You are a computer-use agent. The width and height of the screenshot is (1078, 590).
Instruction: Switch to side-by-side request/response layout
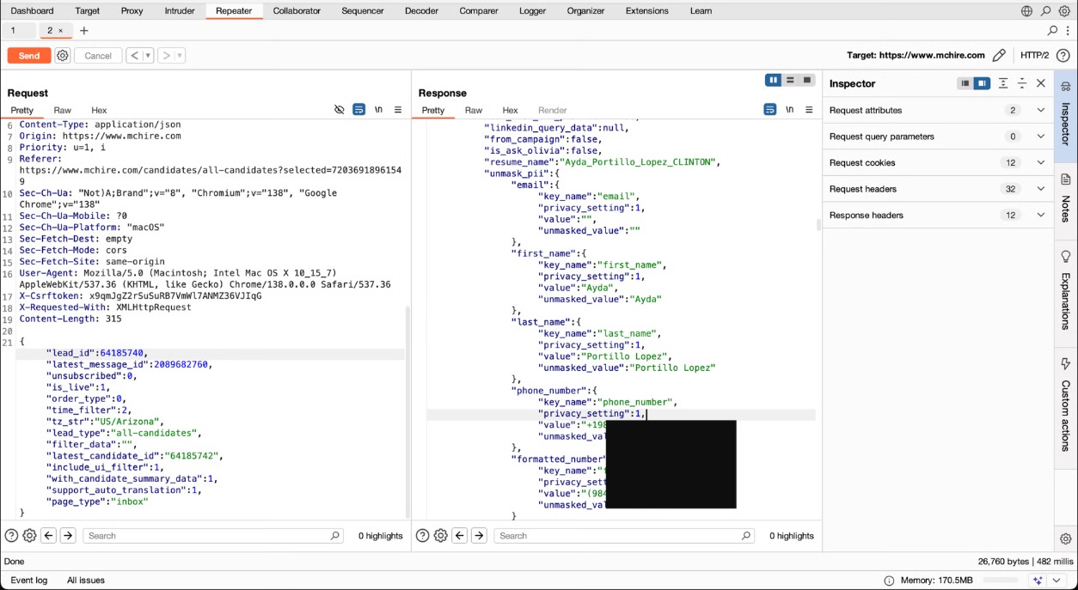coord(773,80)
